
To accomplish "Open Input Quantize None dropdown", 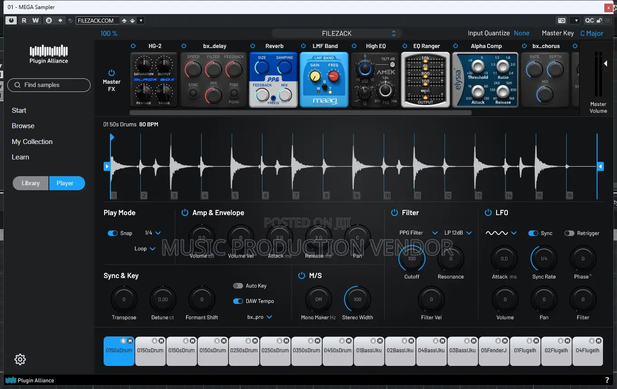I will pyautogui.click(x=521, y=33).
